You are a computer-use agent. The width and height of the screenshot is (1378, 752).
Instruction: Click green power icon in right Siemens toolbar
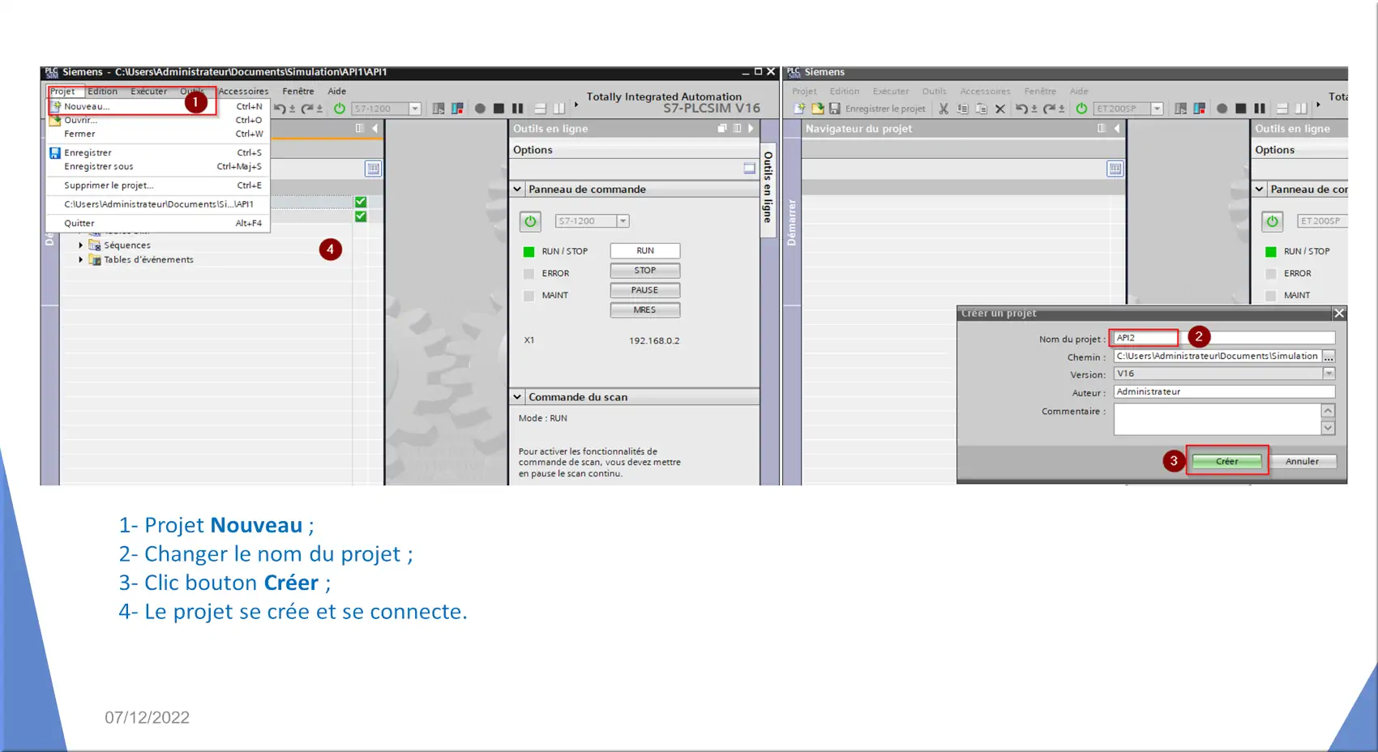click(x=1081, y=109)
